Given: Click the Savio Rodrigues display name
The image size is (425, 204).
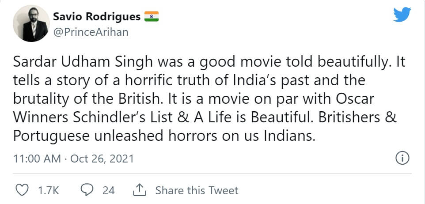Looking at the screenshot, I should tap(97, 17).
